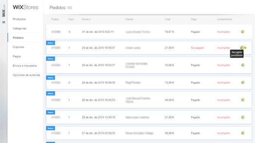Open the Productos section
The height and width of the screenshot is (143, 255).
(x=19, y=19)
